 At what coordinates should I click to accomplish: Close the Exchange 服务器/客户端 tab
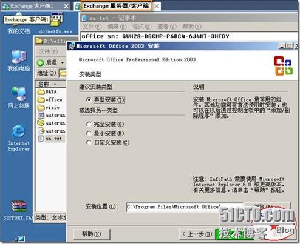(157, 6)
